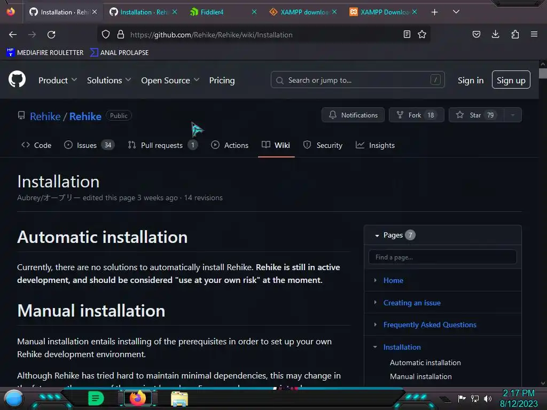Image resolution: width=547 pixels, height=410 pixels.
Task: Collapse the Pages section toggle
Action: (x=377, y=235)
